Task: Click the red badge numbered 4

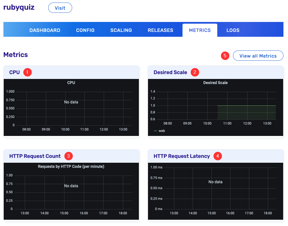Action: click(x=218, y=156)
